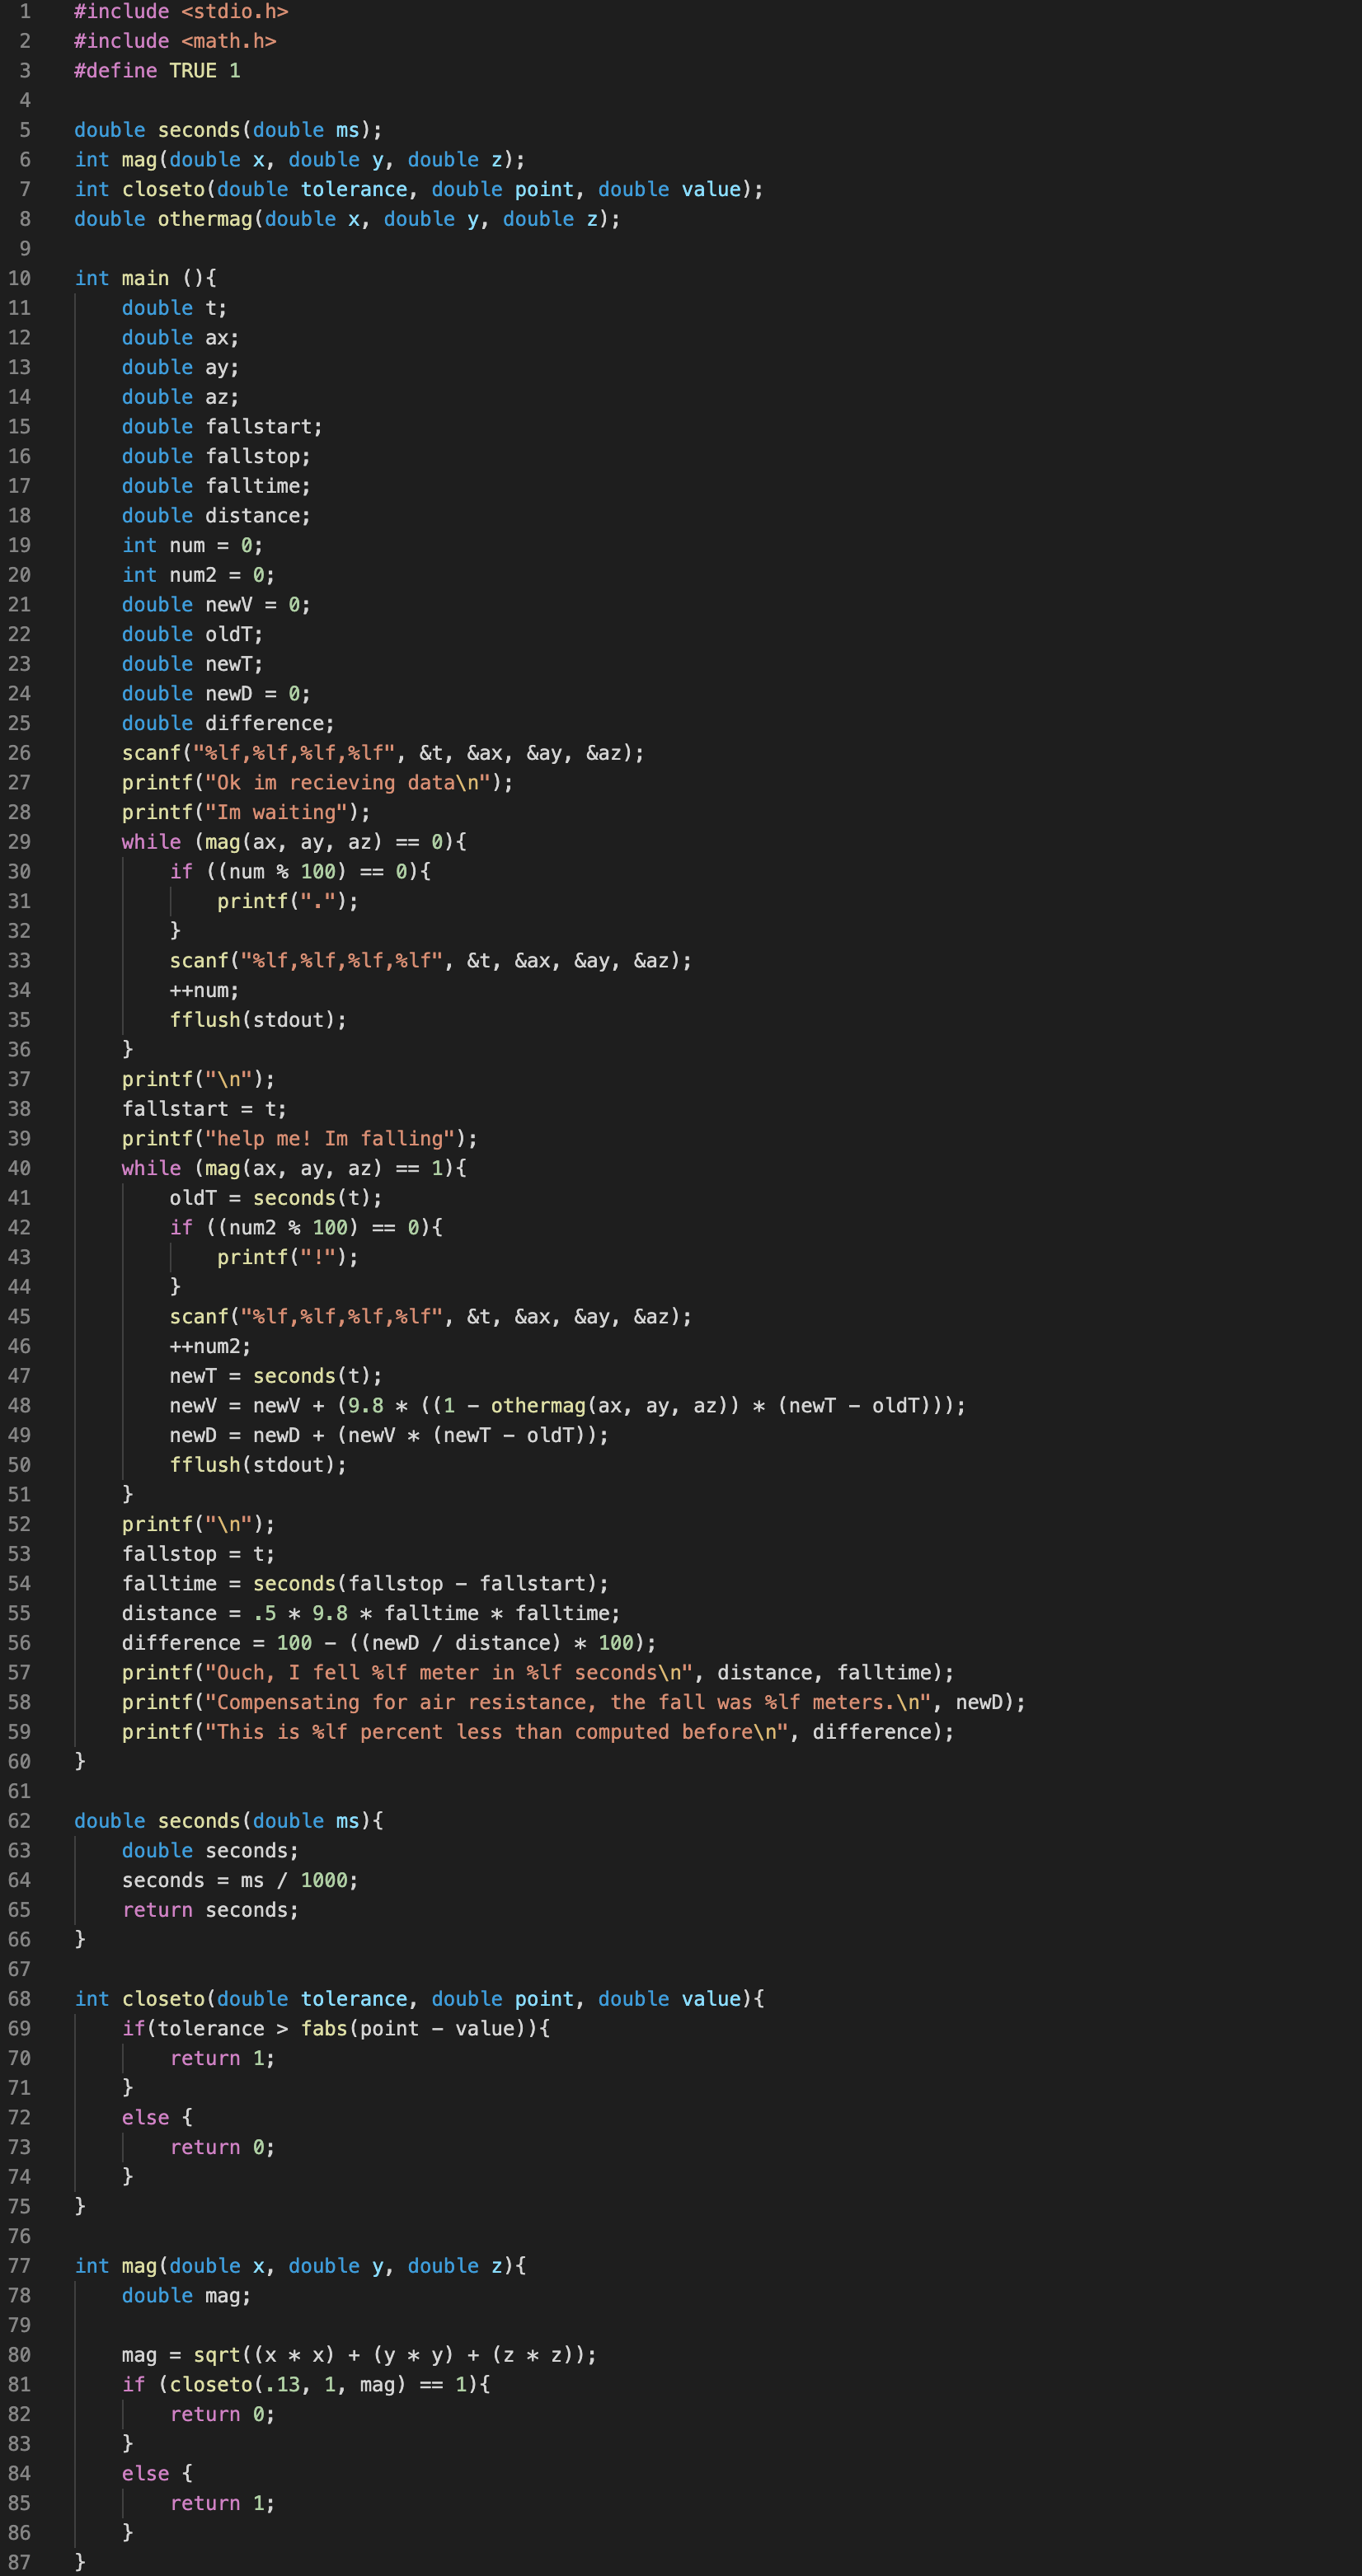The height and width of the screenshot is (2576, 1362).
Task: Click 'newT = seconds(t);' line
Action: click(x=276, y=1376)
